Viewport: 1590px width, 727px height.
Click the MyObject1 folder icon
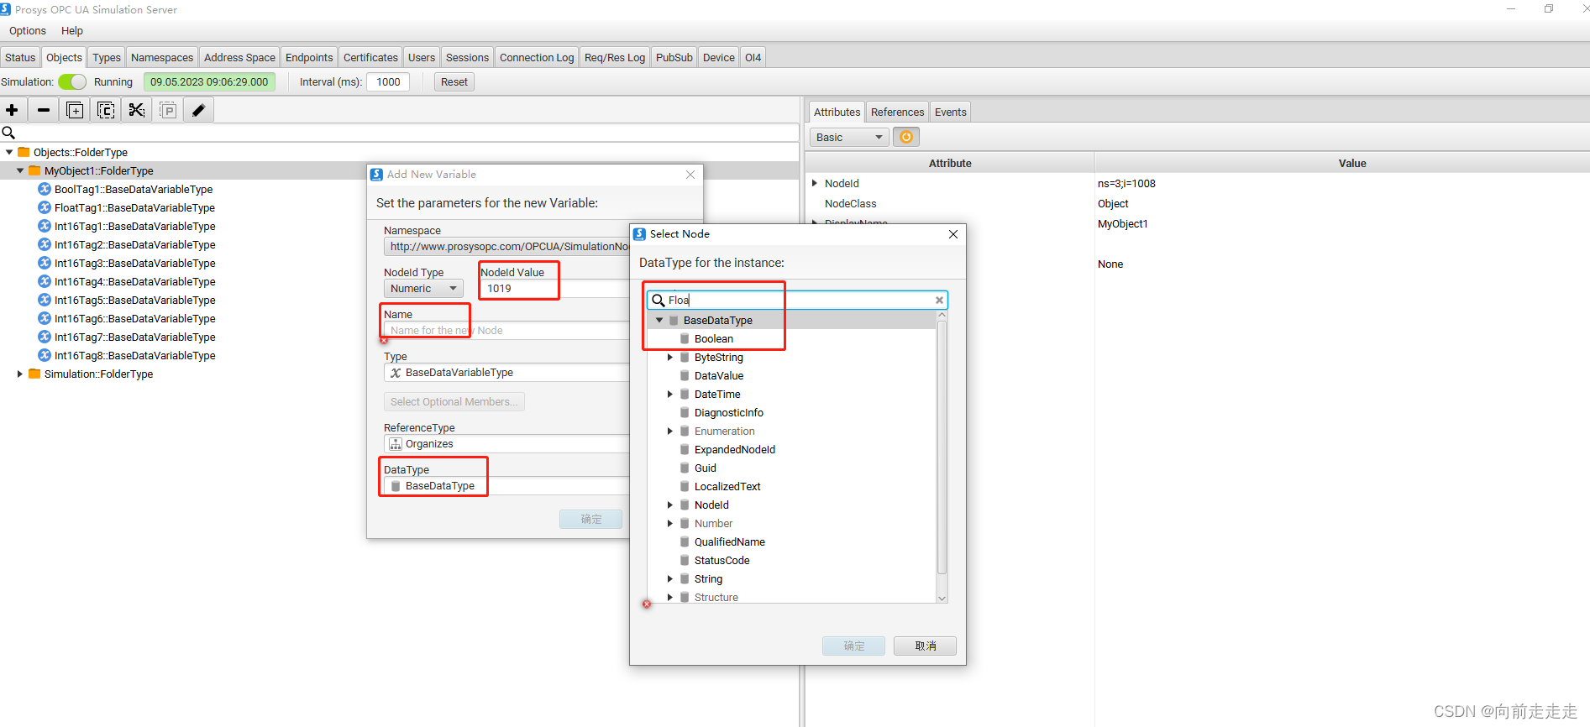pyautogui.click(x=34, y=170)
